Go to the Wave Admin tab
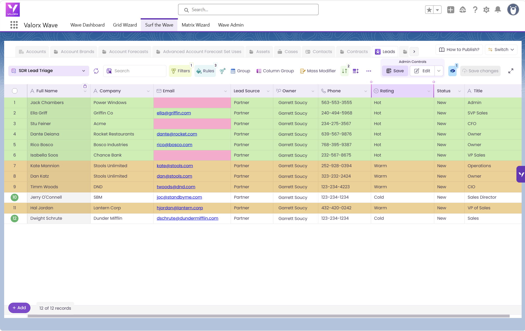The height and width of the screenshot is (331, 525). pyautogui.click(x=231, y=25)
